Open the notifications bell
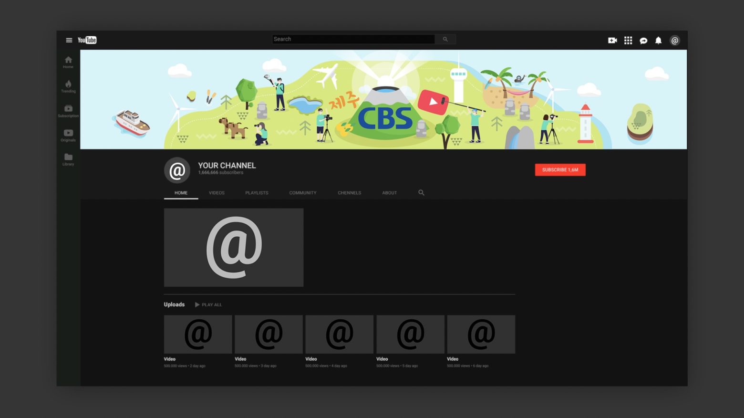Screen dimensions: 744x418 658,41
